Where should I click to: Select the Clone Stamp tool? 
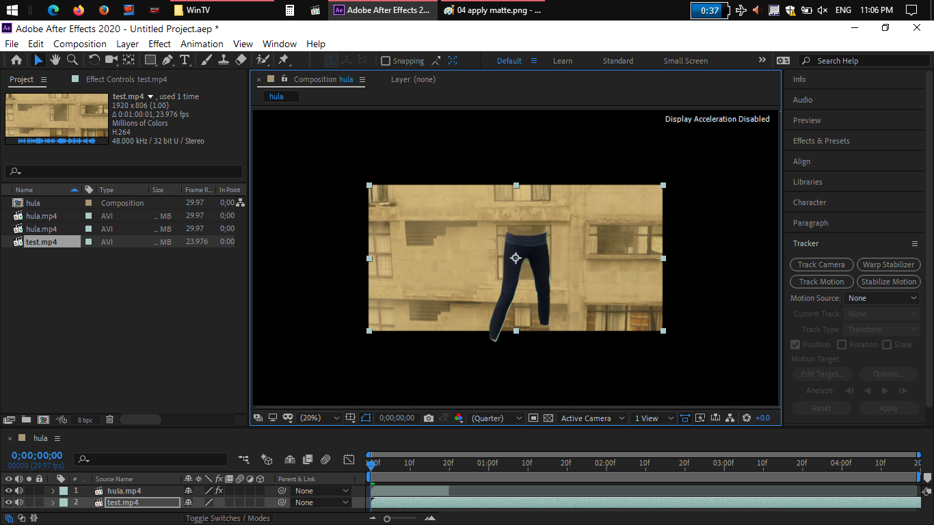point(223,60)
